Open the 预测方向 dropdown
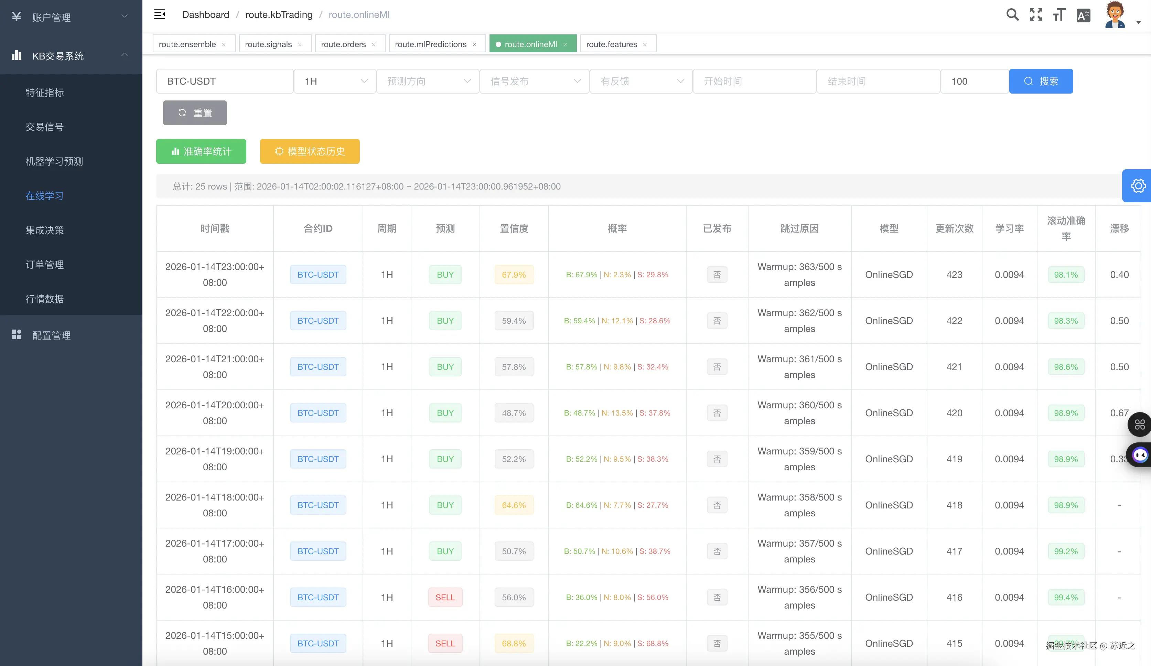The width and height of the screenshot is (1151, 666). (428, 81)
